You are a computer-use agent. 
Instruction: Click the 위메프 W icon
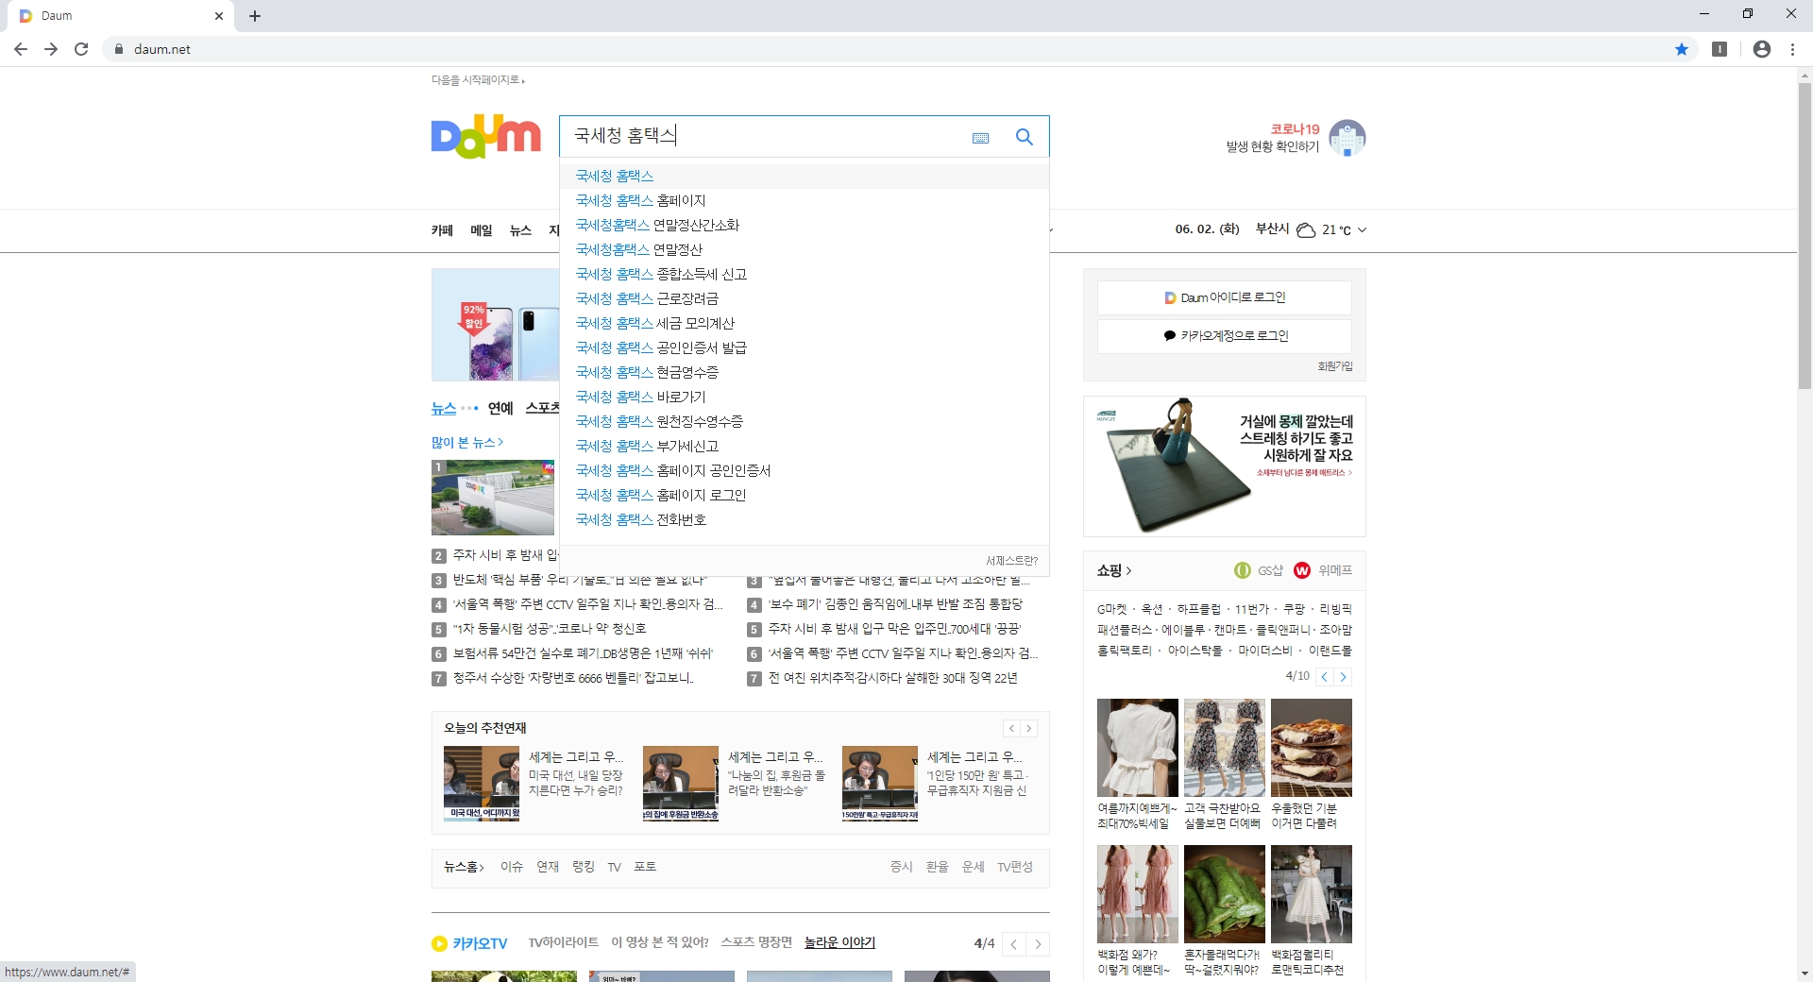[1302, 570]
